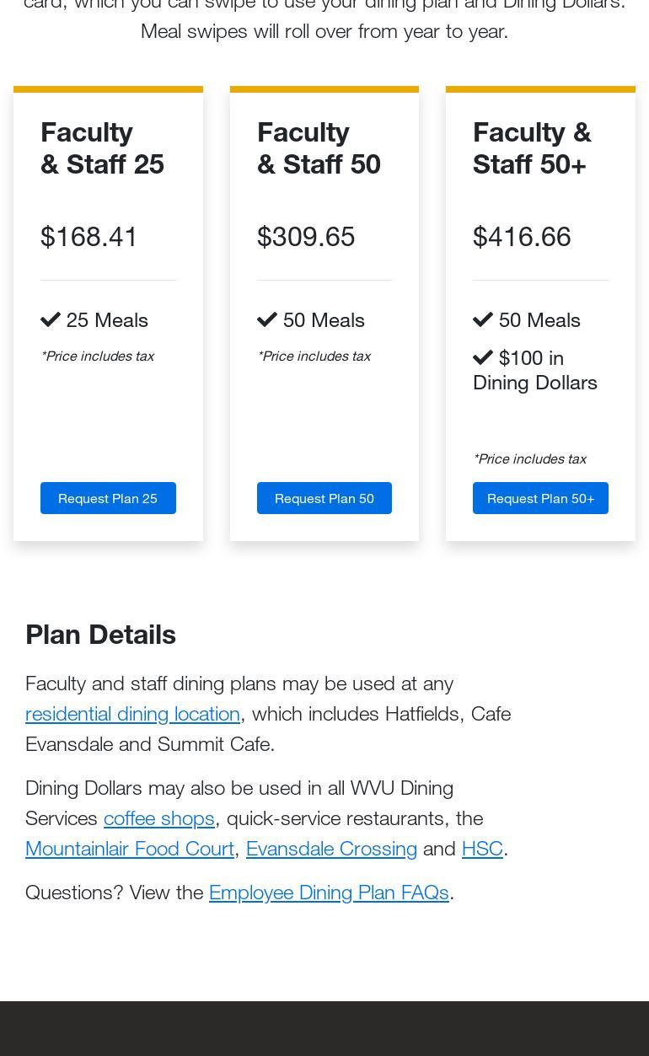Click the Plan Details heading
The height and width of the screenshot is (1056, 649).
pos(100,635)
